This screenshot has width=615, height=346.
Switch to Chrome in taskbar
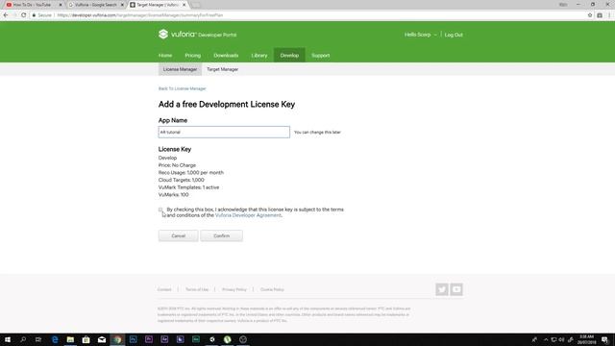tap(117, 339)
